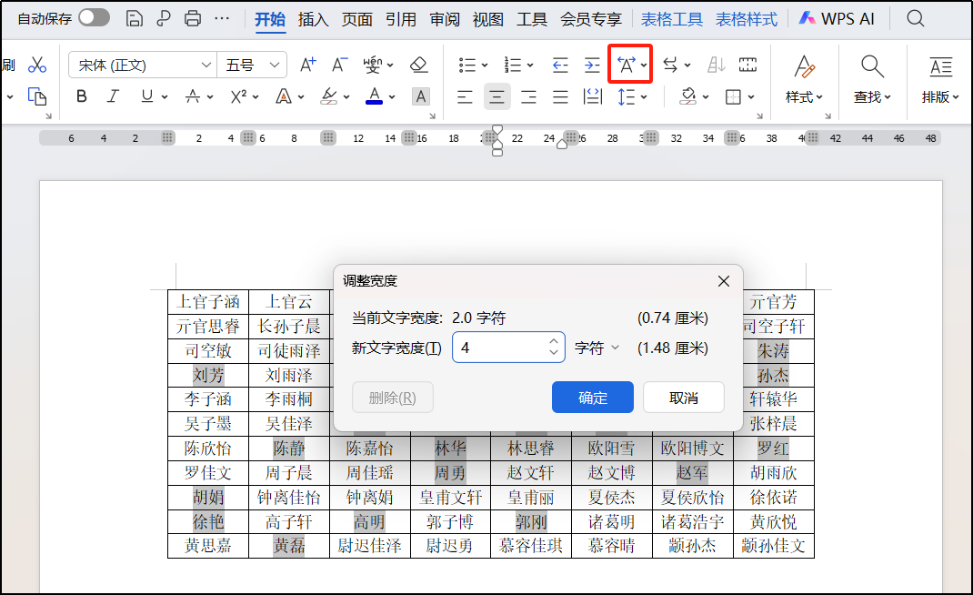The height and width of the screenshot is (595, 973).
Task: Open the 表格样式 tab
Action: pyautogui.click(x=746, y=17)
